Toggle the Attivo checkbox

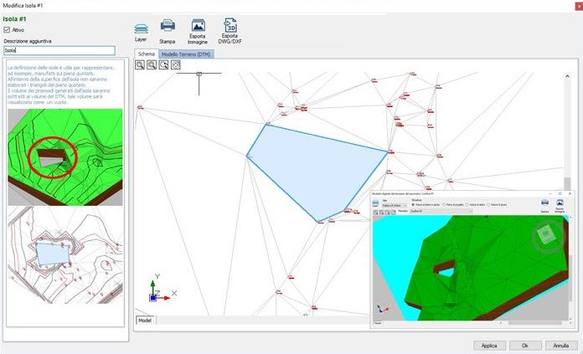pyautogui.click(x=8, y=29)
